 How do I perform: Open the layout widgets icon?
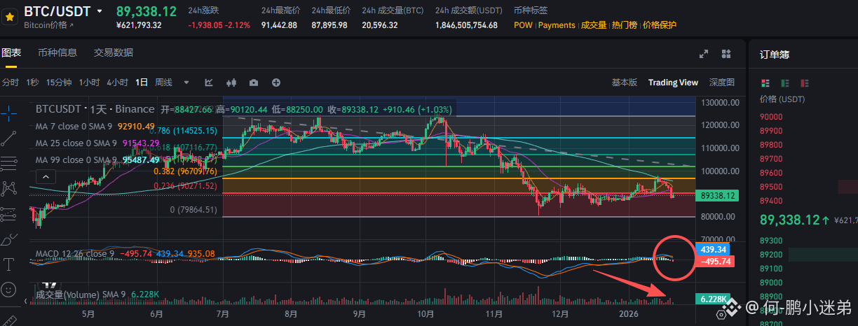[726, 54]
